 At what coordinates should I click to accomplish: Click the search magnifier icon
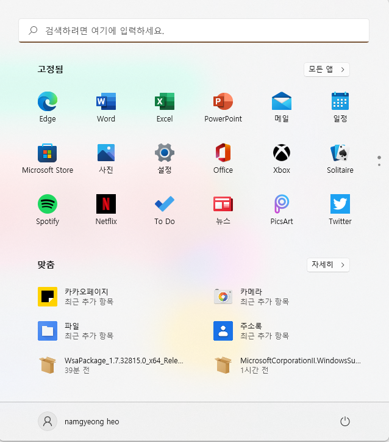33,31
